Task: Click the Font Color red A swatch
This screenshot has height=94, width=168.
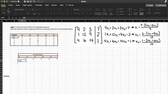Action: pos(39,13)
